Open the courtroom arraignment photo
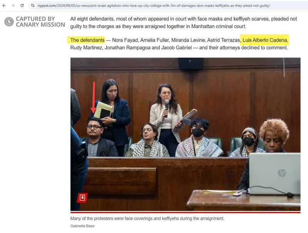The width and height of the screenshot is (308, 233). tap(185, 134)
